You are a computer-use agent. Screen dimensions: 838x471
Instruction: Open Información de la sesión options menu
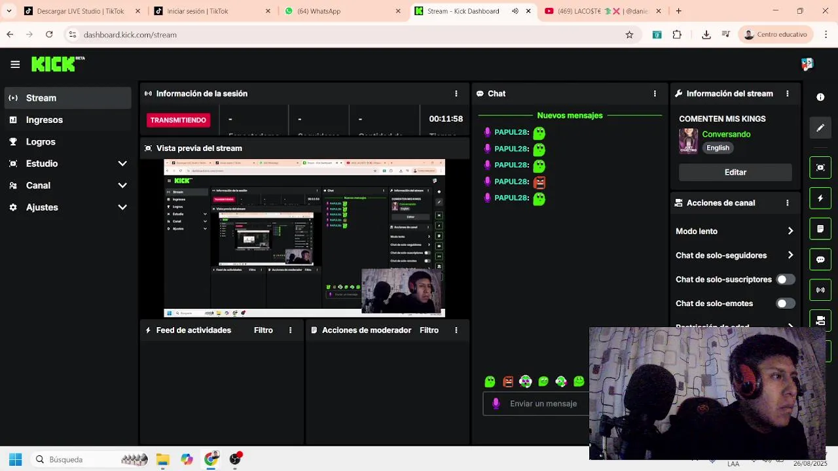456,94
